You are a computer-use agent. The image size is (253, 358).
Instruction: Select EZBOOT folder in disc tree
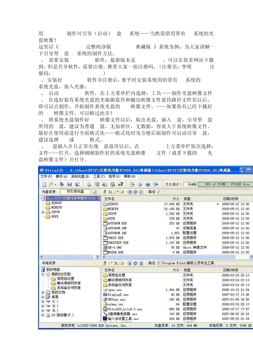(x=56, y=203)
